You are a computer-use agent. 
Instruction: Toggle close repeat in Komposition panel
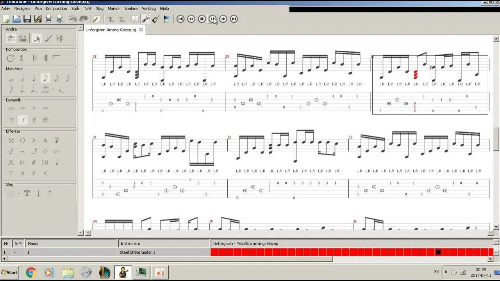(45, 58)
